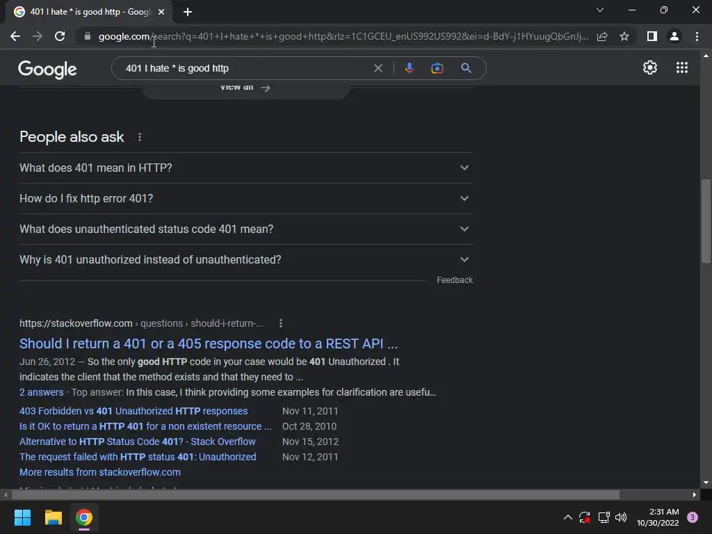Screen dimensions: 712x534
Task: Open "The request failed with HTTP status 401" link
Action: coord(138,457)
